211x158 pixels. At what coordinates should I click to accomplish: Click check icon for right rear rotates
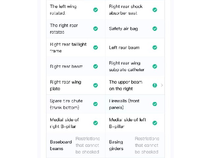click(96, 29)
